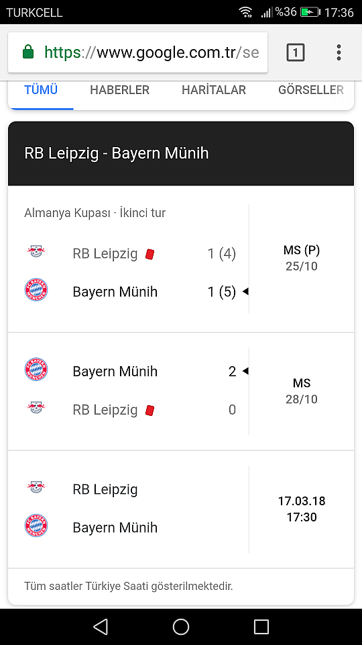
Task: Select the TÜMÜ tab
Action: coord(41,89)
